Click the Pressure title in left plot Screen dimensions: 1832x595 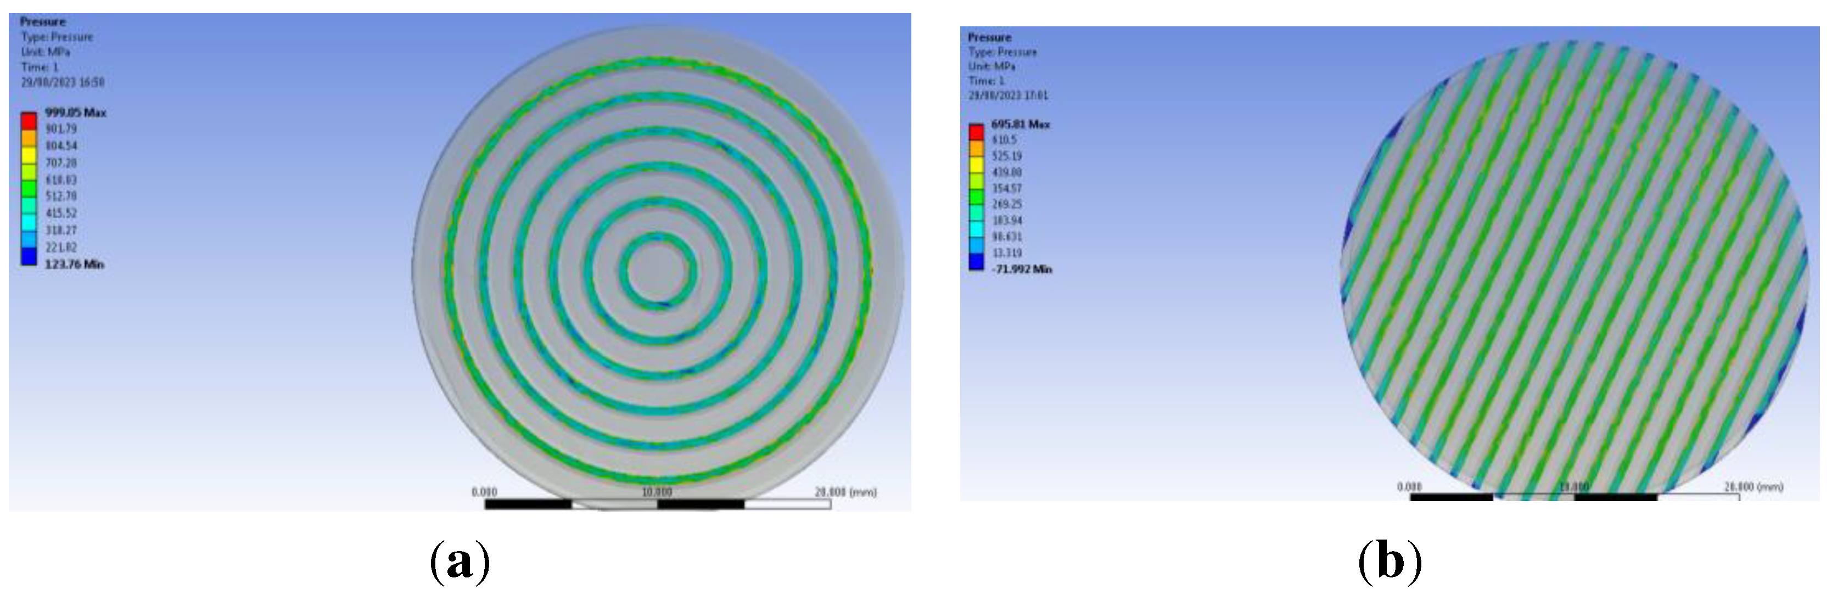(x=43, y=22)
